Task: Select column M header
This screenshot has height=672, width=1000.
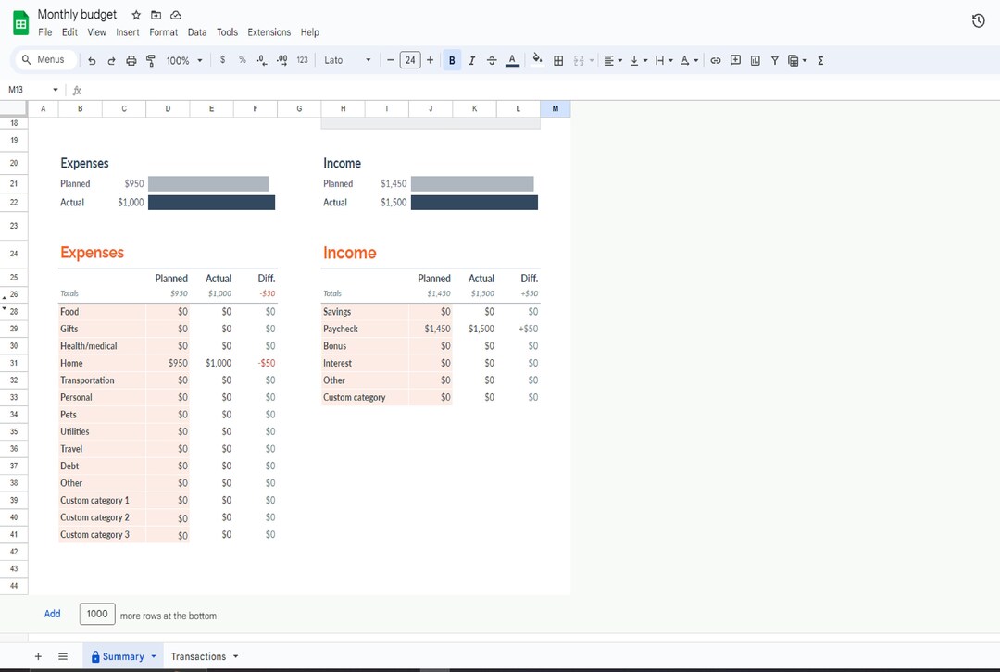Action: [x=555, y=108]
